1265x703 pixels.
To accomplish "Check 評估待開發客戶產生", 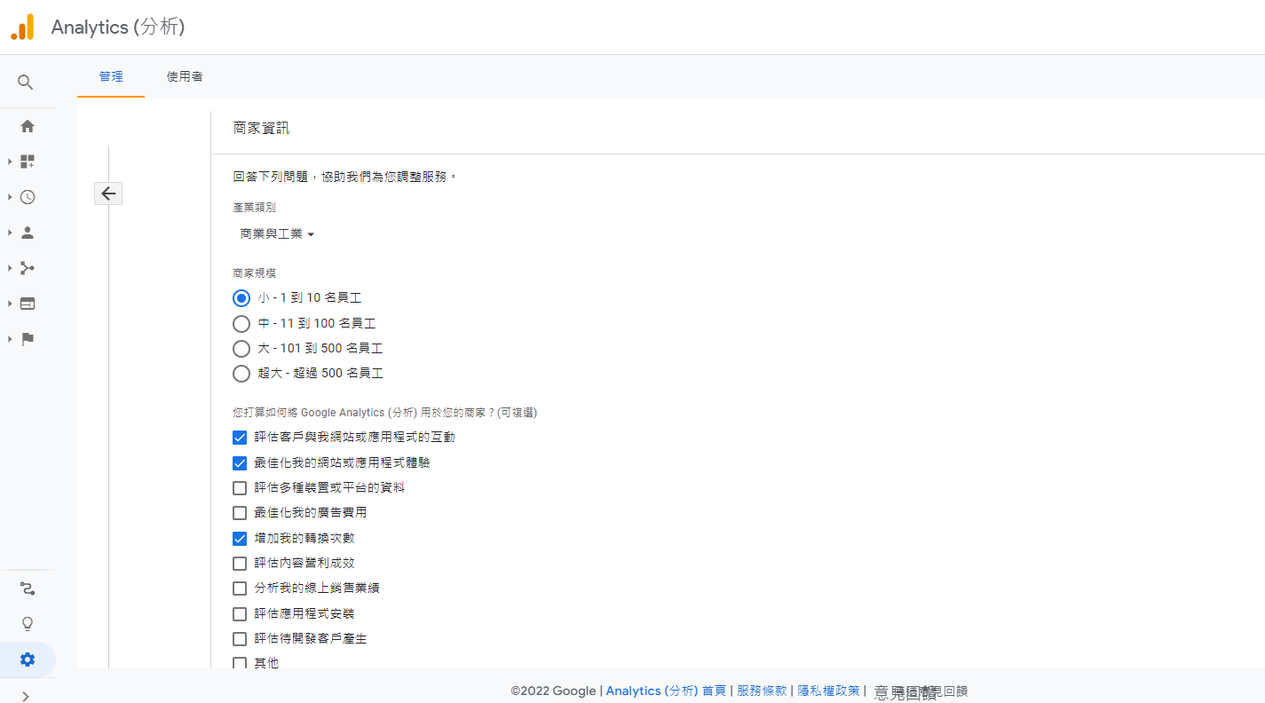I will pyautogui.click(x=240, y=638).
